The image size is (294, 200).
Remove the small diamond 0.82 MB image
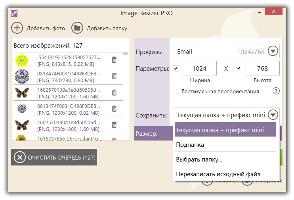[114, 108]
